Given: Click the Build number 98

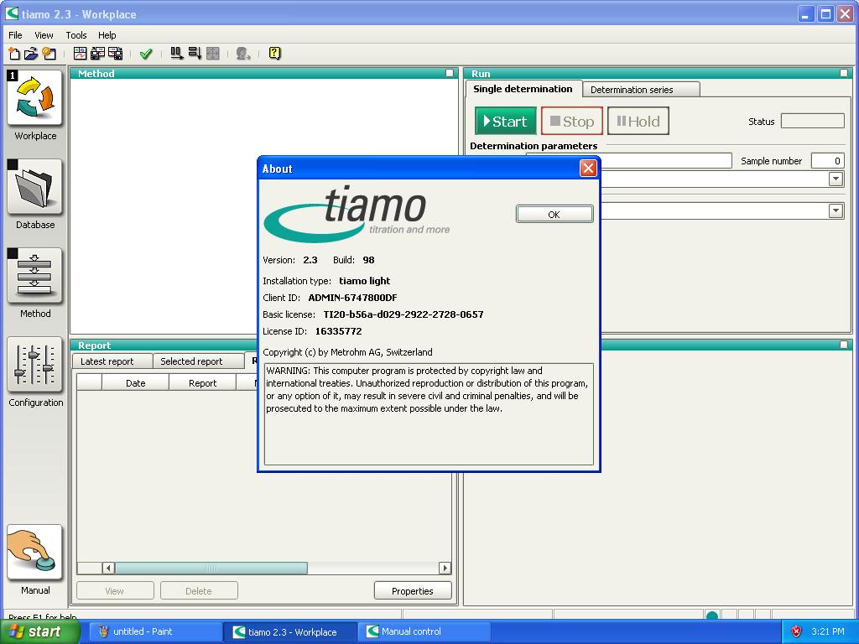Looking at the screenshot, I should [x=369, y=260].
